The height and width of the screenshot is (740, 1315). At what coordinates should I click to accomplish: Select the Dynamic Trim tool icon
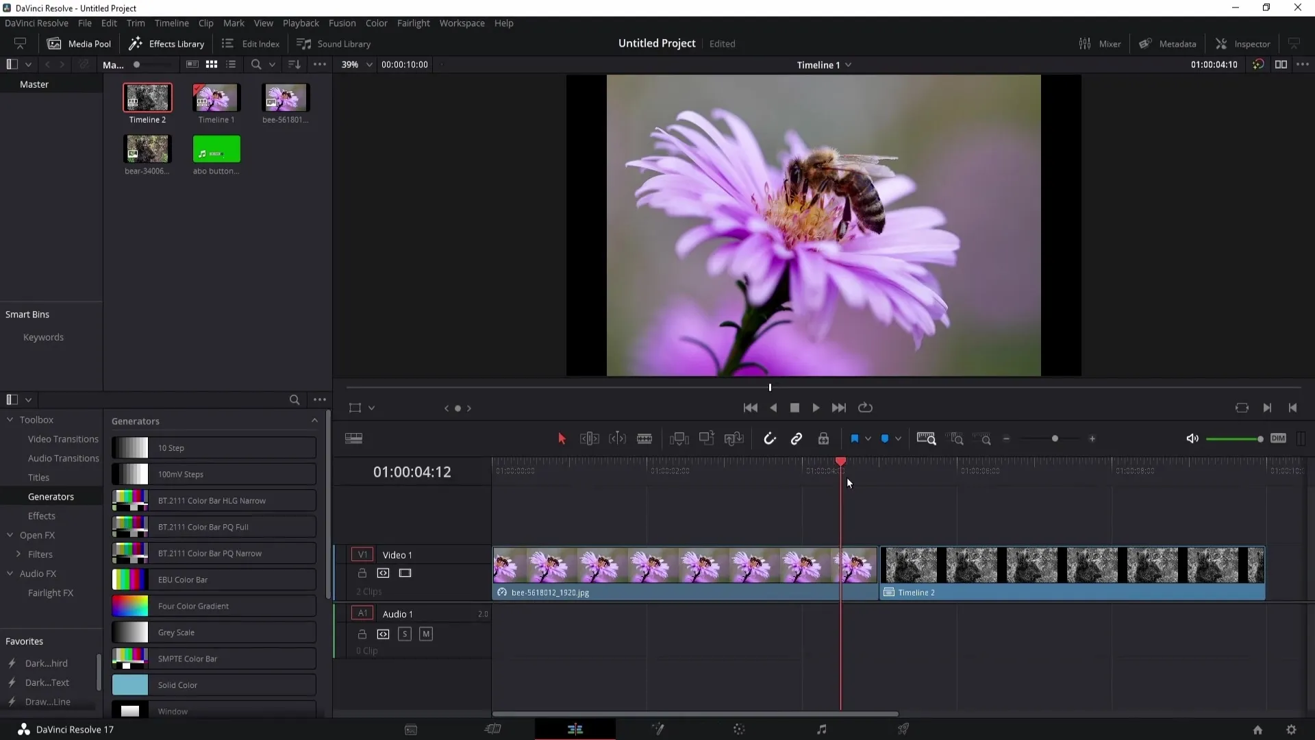click(x=617, y=439)
